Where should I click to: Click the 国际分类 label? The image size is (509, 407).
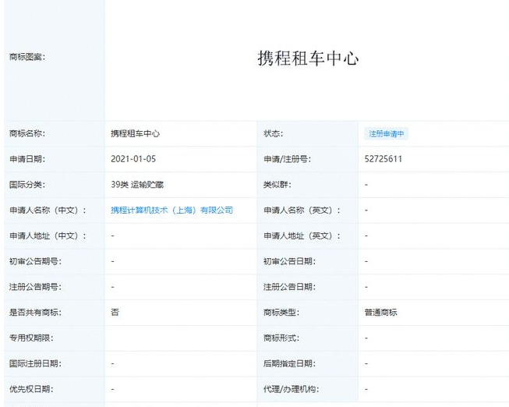pos(27,185)
